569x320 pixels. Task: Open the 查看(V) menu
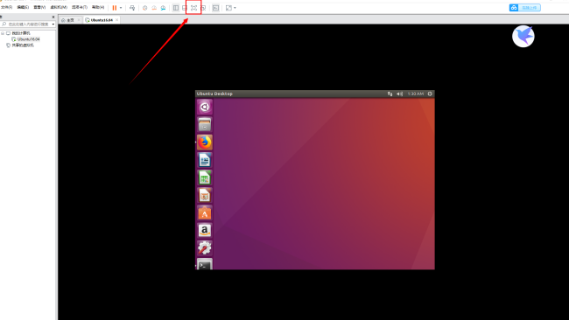click(x=39, y=7)
